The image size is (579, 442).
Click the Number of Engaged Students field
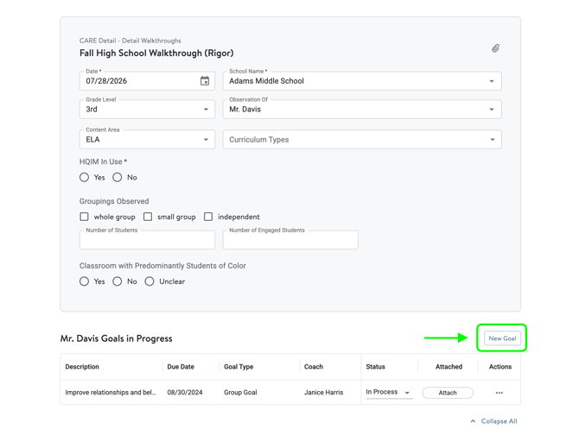tap(290, 240)
